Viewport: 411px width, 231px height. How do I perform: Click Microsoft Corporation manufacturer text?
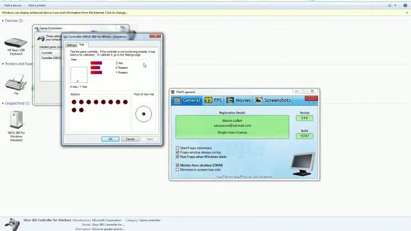[x=107, y=220]
